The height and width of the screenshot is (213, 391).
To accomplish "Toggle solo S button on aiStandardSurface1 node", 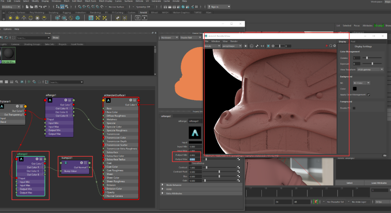I will 131,100.
